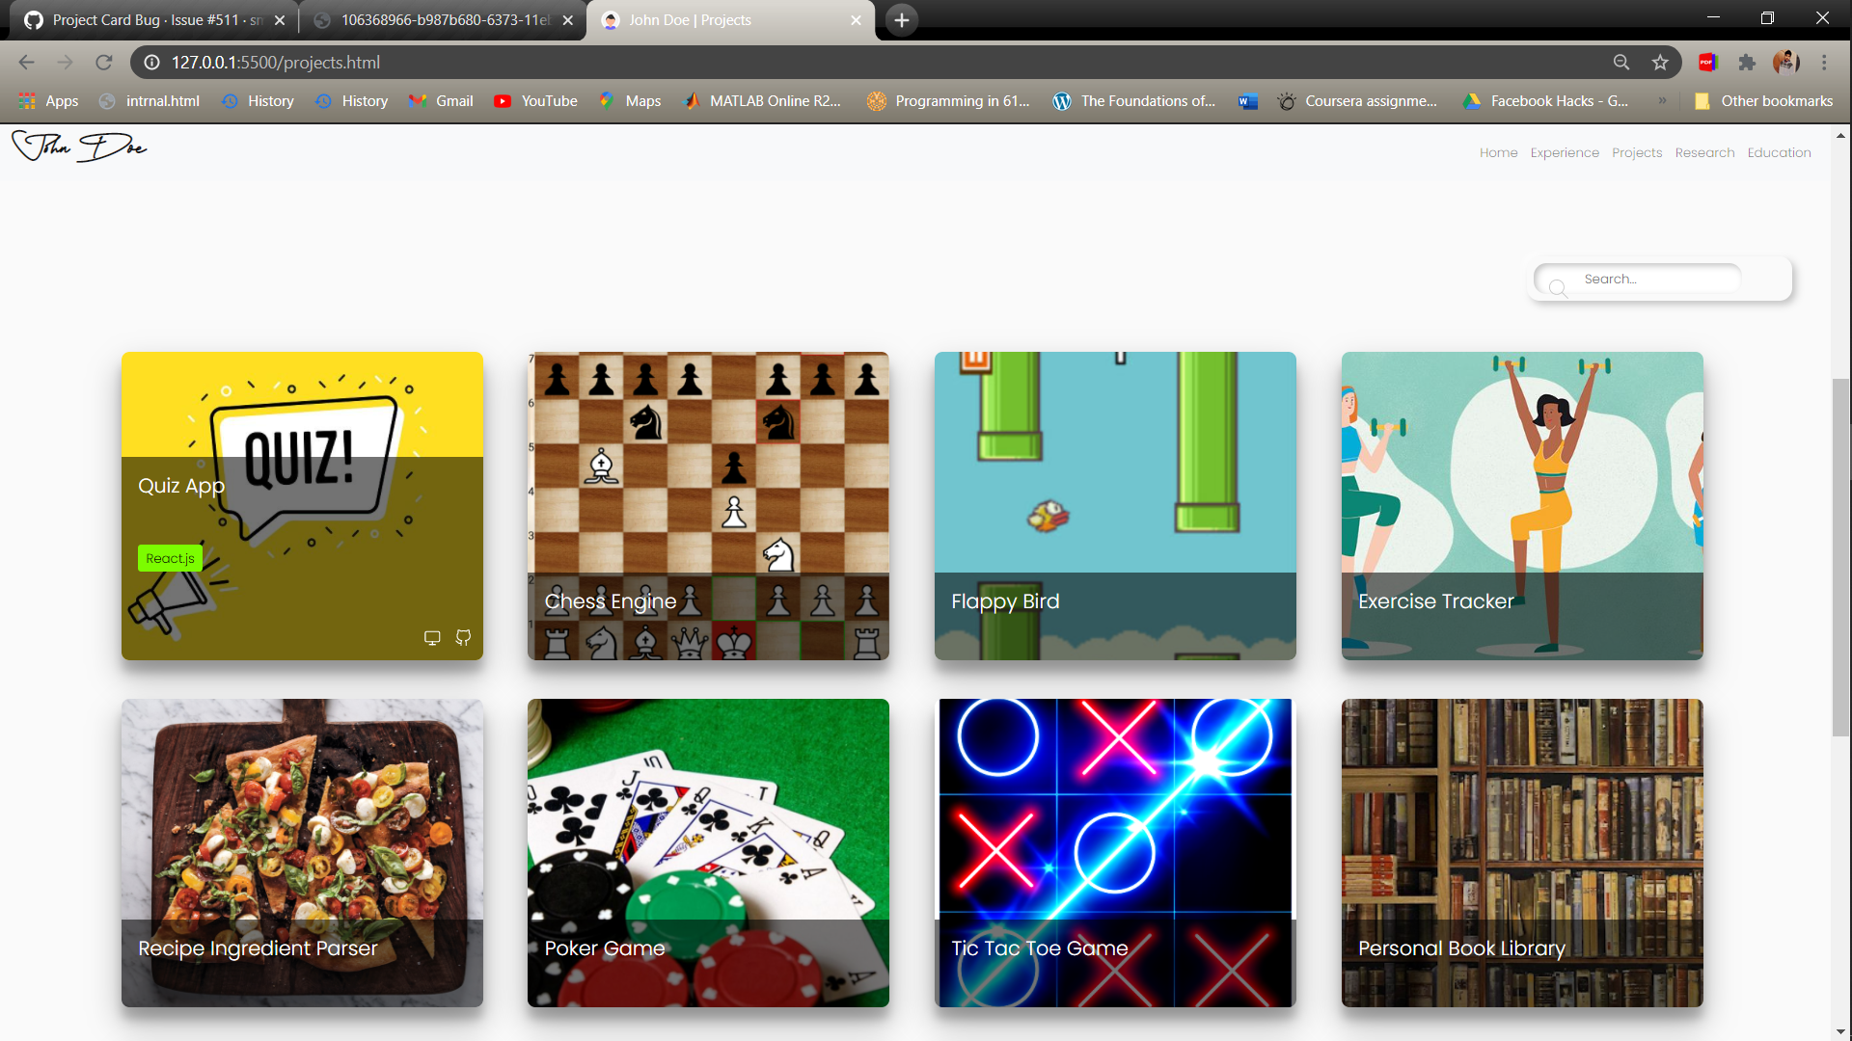Click the browser profile avatar icon
Viewport: 1852px width, 1041px height.
(1785, 62)
